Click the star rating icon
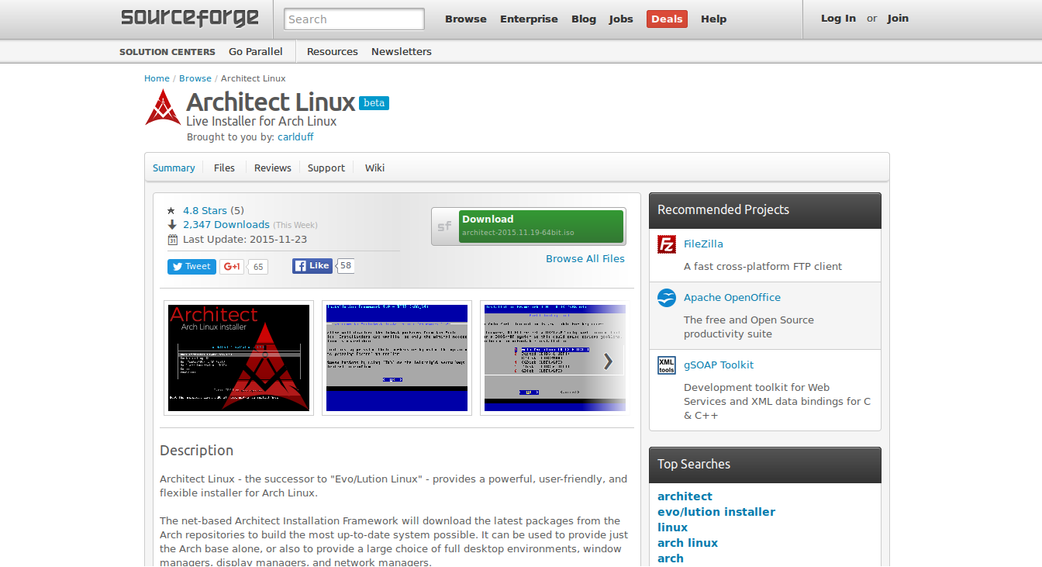Screen dimensions: 1042x567 [x=171, y=210]
